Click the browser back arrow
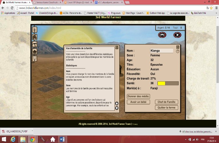 click(3, 8)
